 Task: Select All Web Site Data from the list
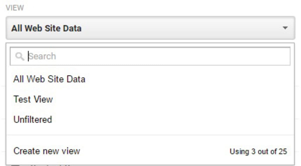[x=49, y=79]
